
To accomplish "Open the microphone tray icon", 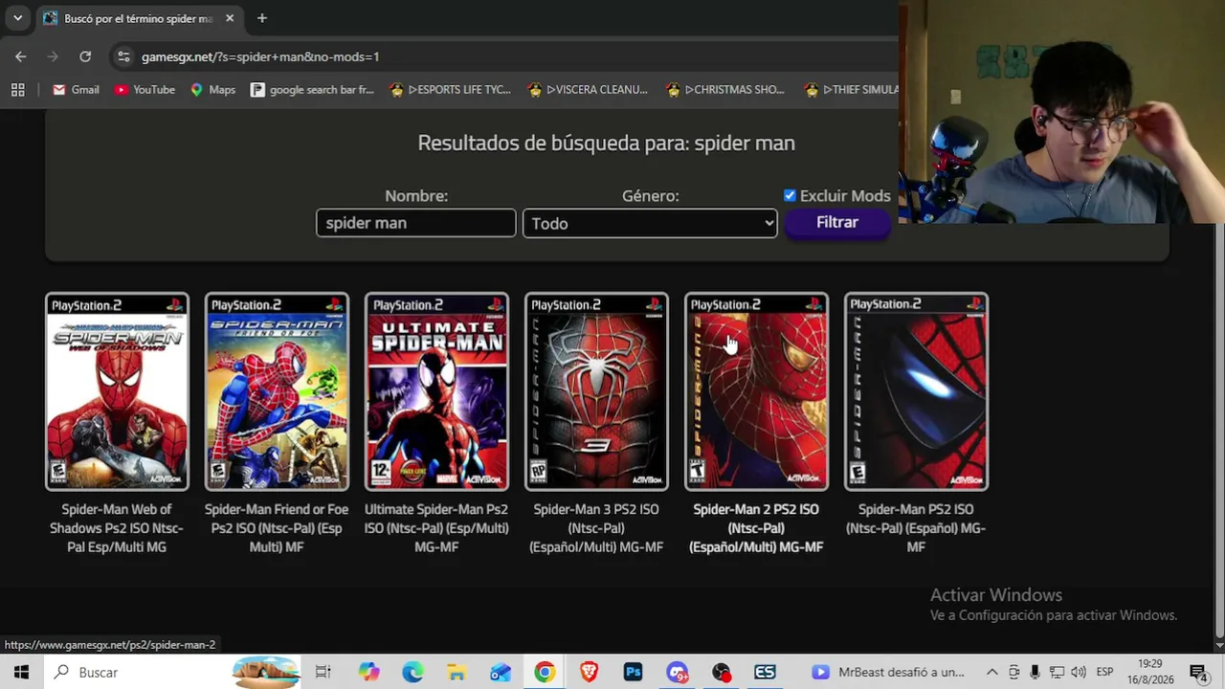I will click(x=1036, y=672).
